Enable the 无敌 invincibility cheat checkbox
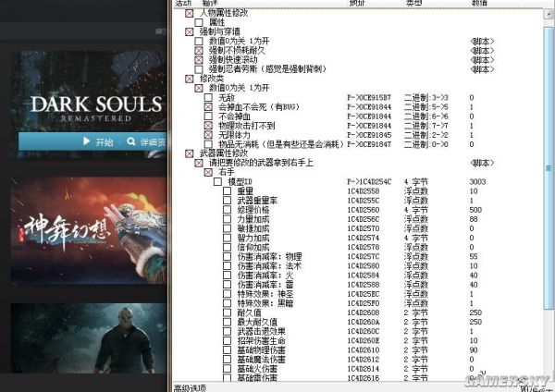The image size is (555, 392). (209, 97)
